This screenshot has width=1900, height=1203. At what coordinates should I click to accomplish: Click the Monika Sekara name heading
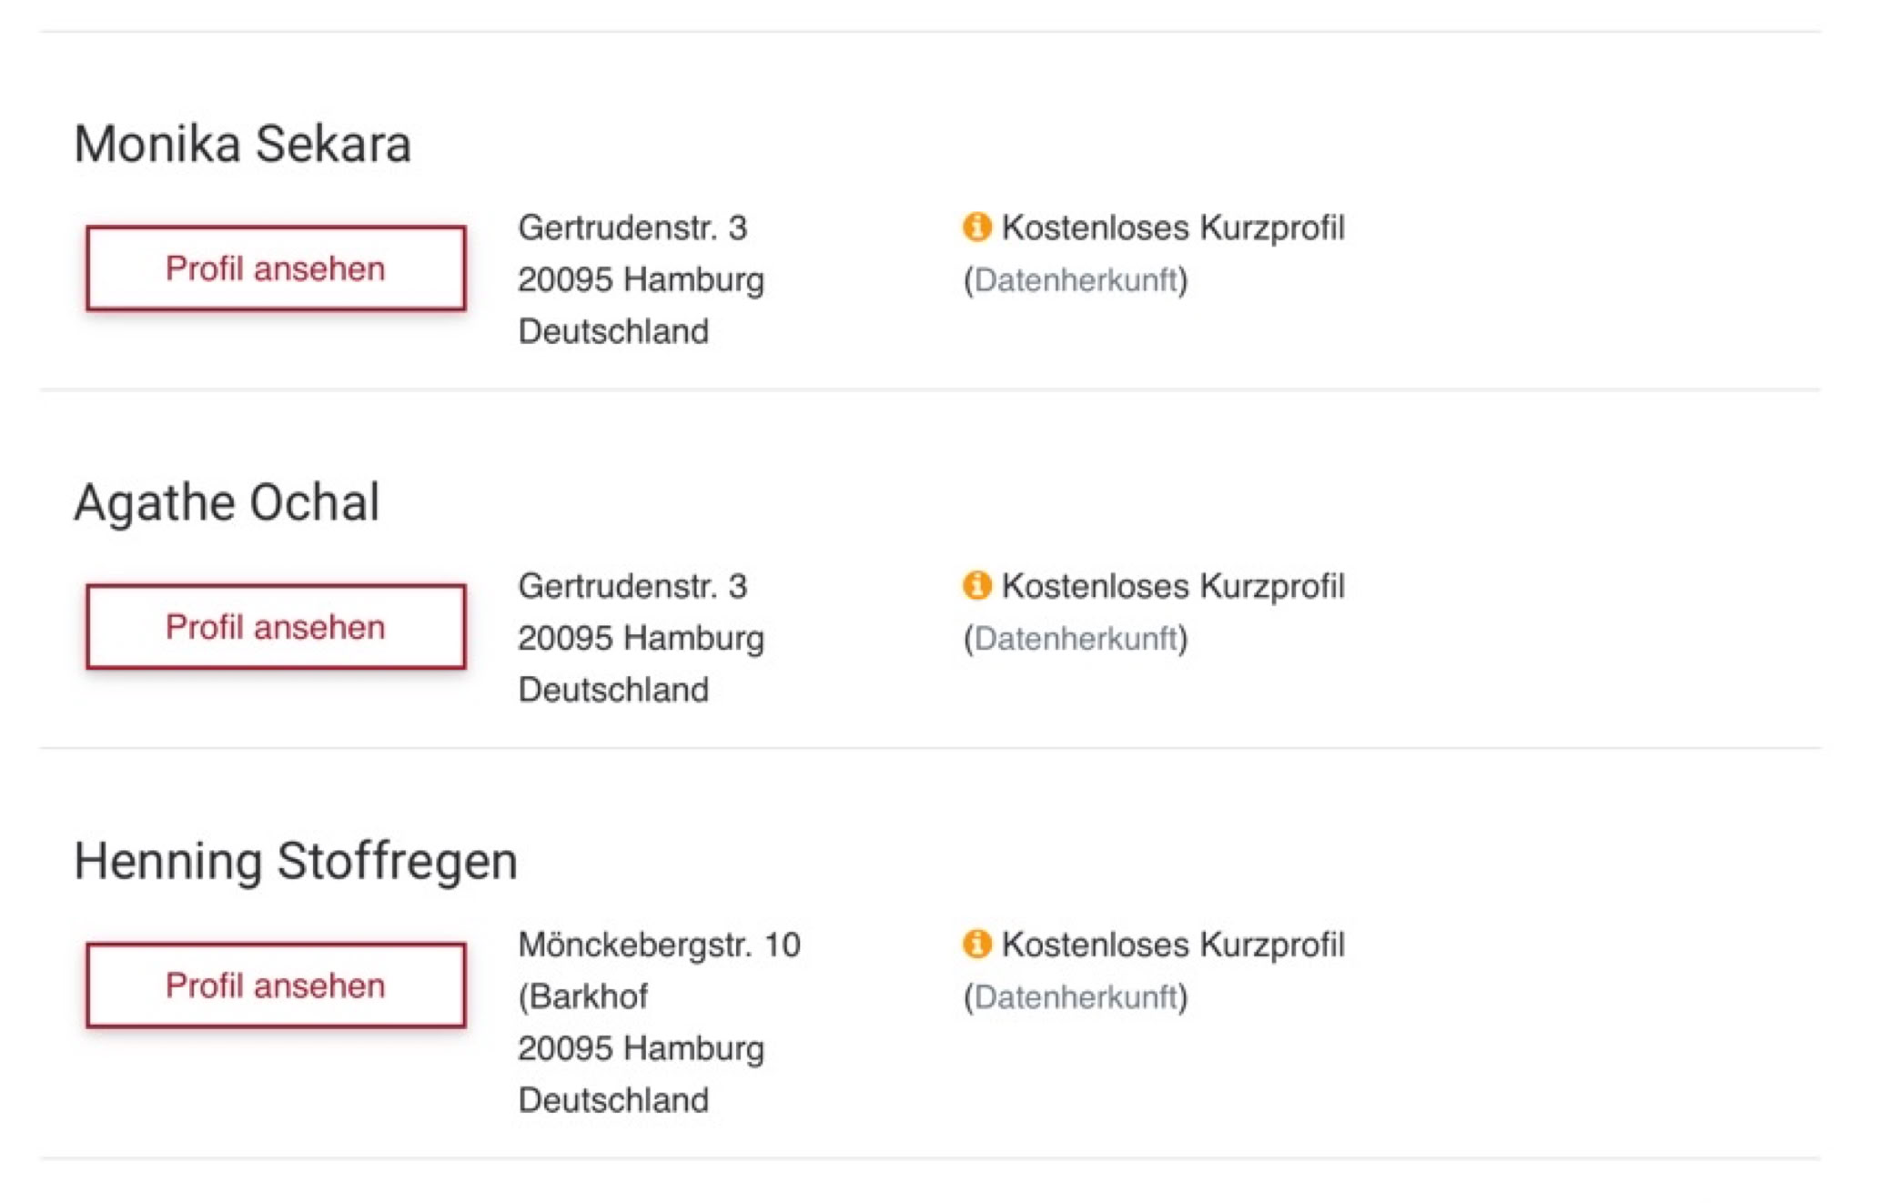click(x=243, y=144)
